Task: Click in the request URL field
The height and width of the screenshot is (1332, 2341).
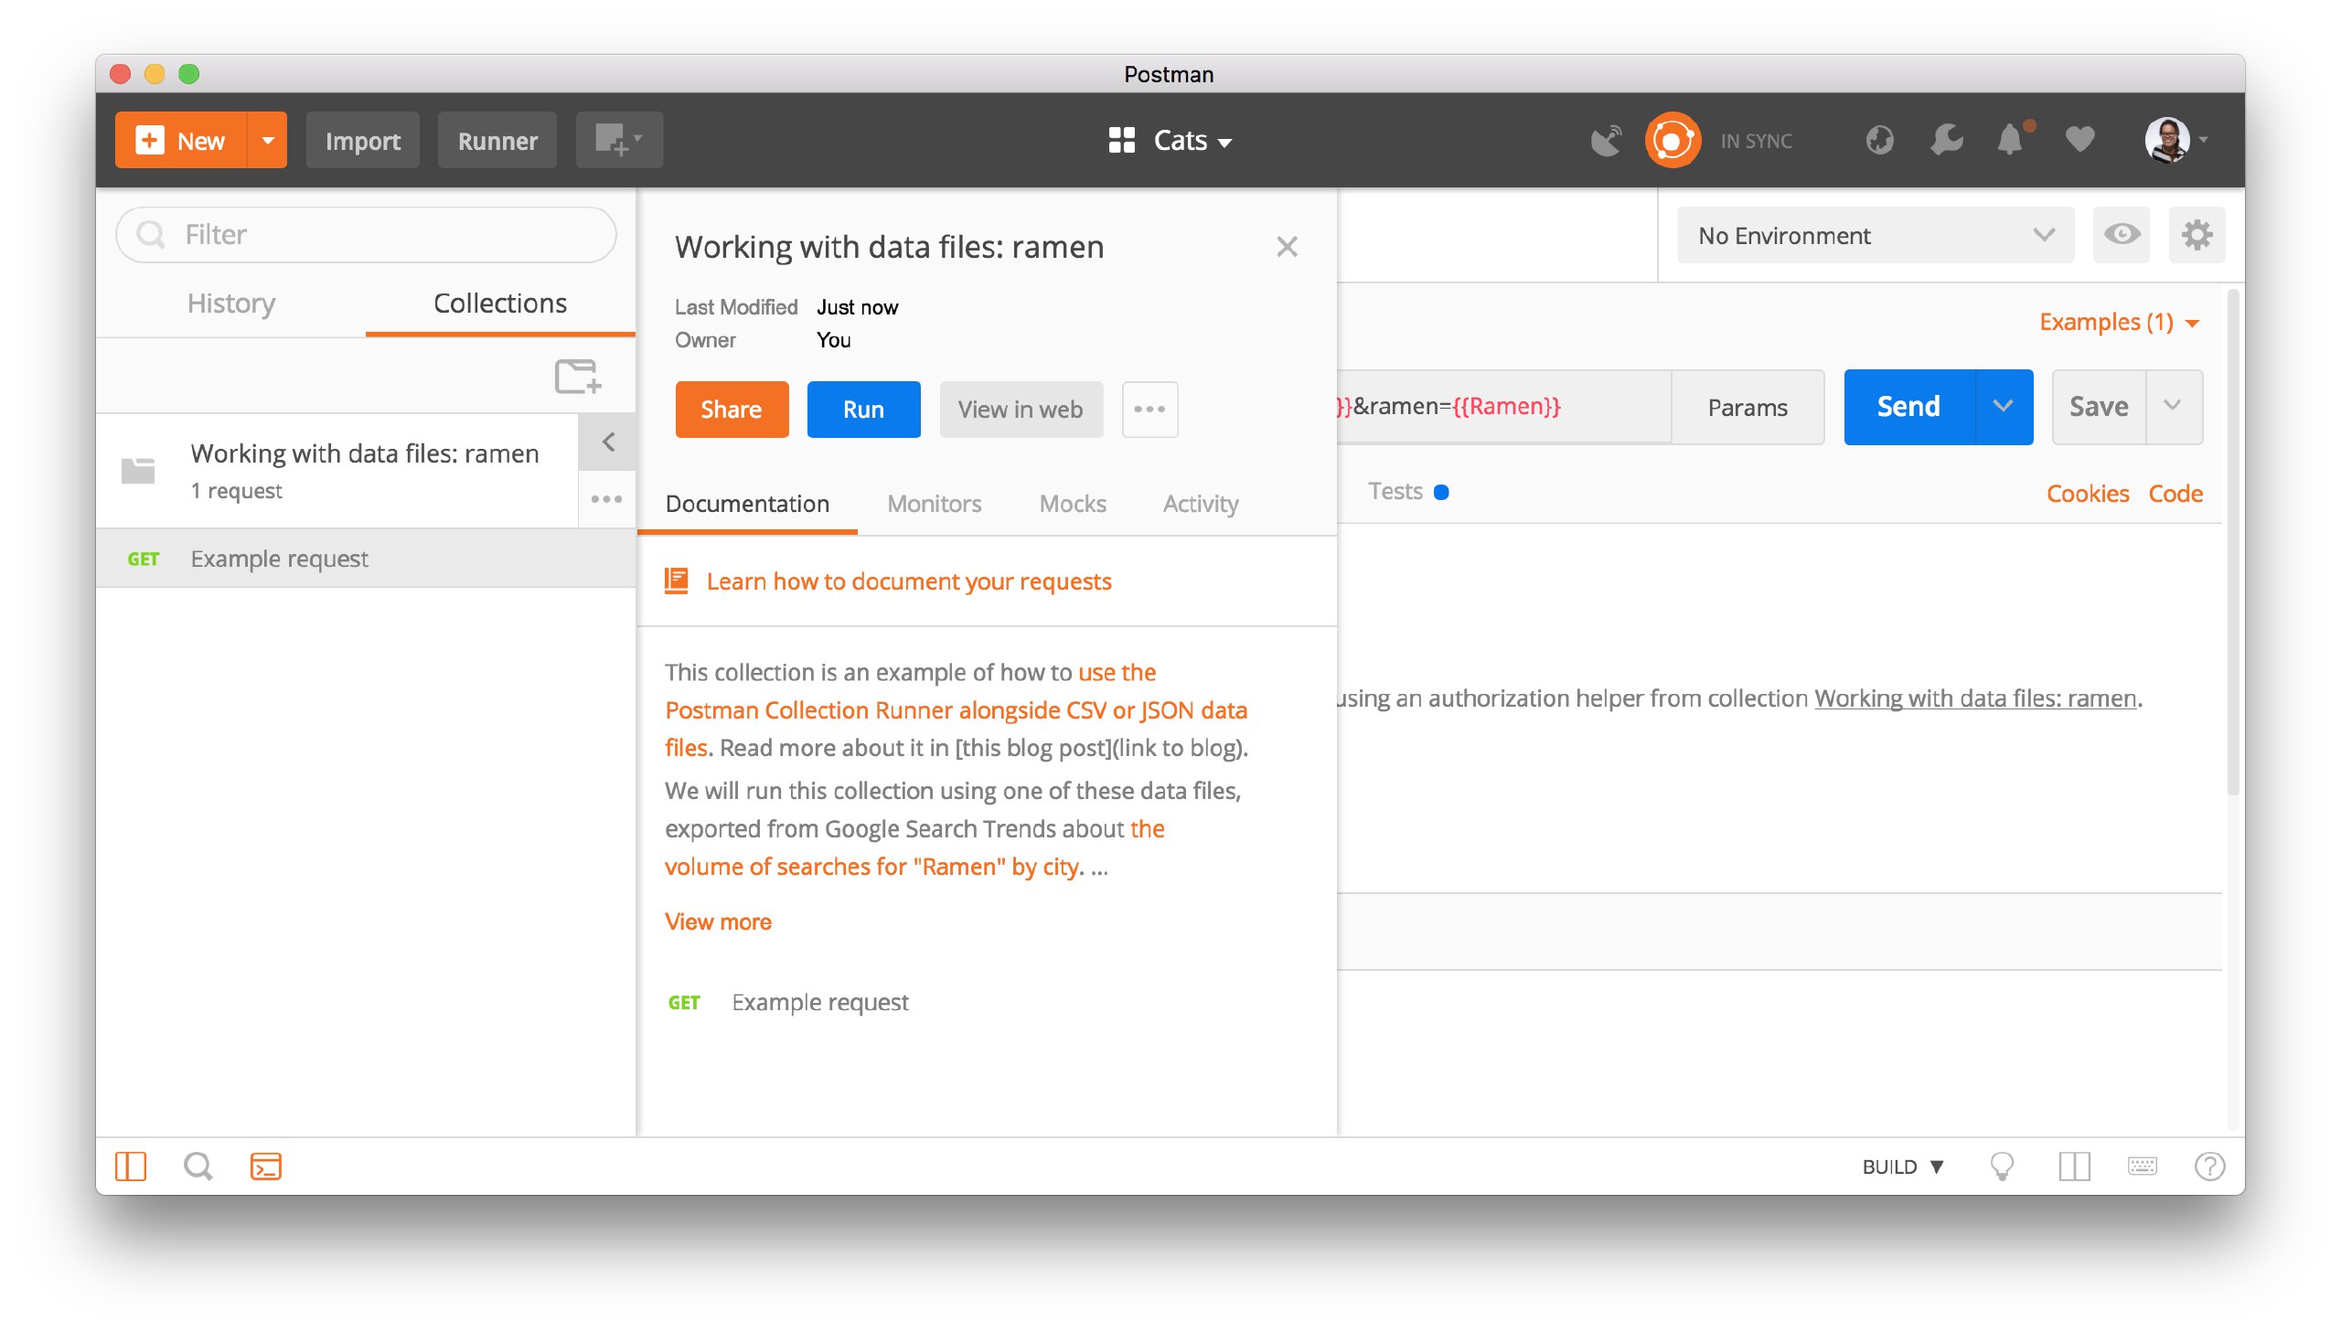Action: [x=1503, y=406]
